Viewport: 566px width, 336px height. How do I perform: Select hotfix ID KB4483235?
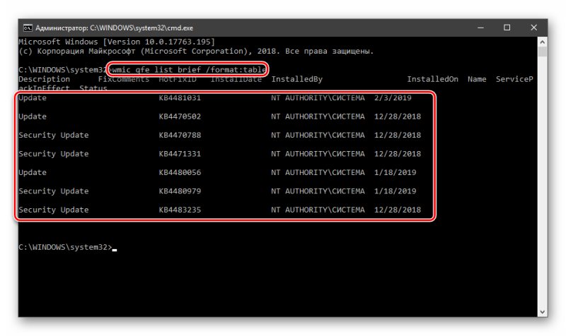(180, 210)
